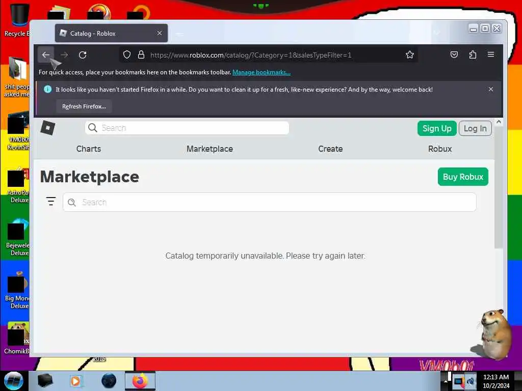
Task: Open the Windows Start orb
Action: (14, 381)
